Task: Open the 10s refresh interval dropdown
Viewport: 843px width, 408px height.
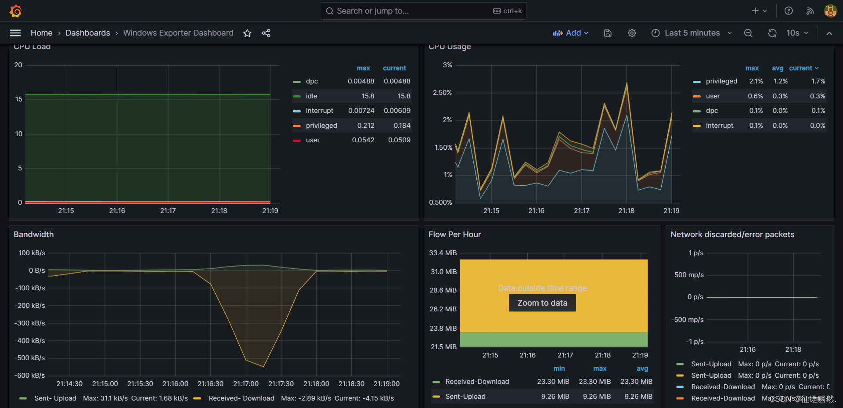Action: 797,33
